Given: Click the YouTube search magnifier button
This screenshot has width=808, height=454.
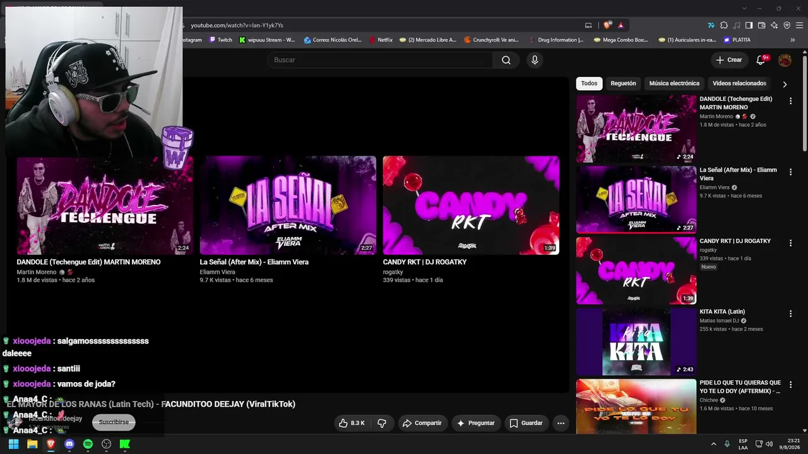Looking at the screenshot, I should (506, 60).
